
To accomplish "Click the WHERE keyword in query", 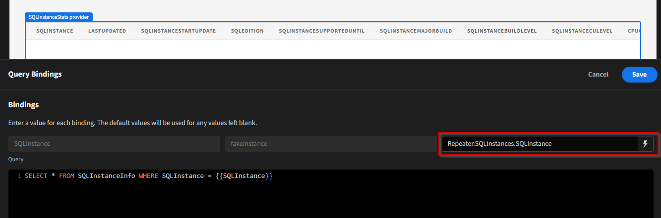I will [x=148, y=176].
